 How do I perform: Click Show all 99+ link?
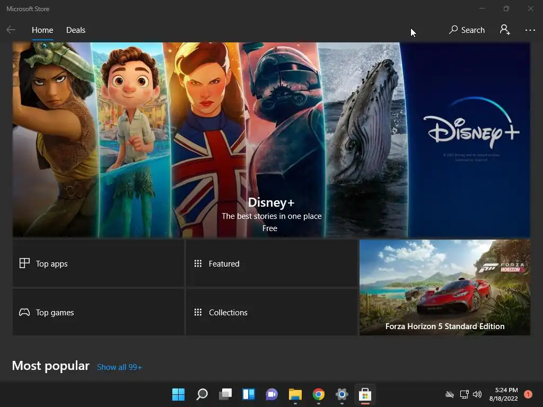[x=119, y=367]
